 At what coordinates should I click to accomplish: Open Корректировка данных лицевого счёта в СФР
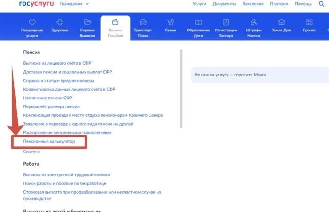[69, 89]
